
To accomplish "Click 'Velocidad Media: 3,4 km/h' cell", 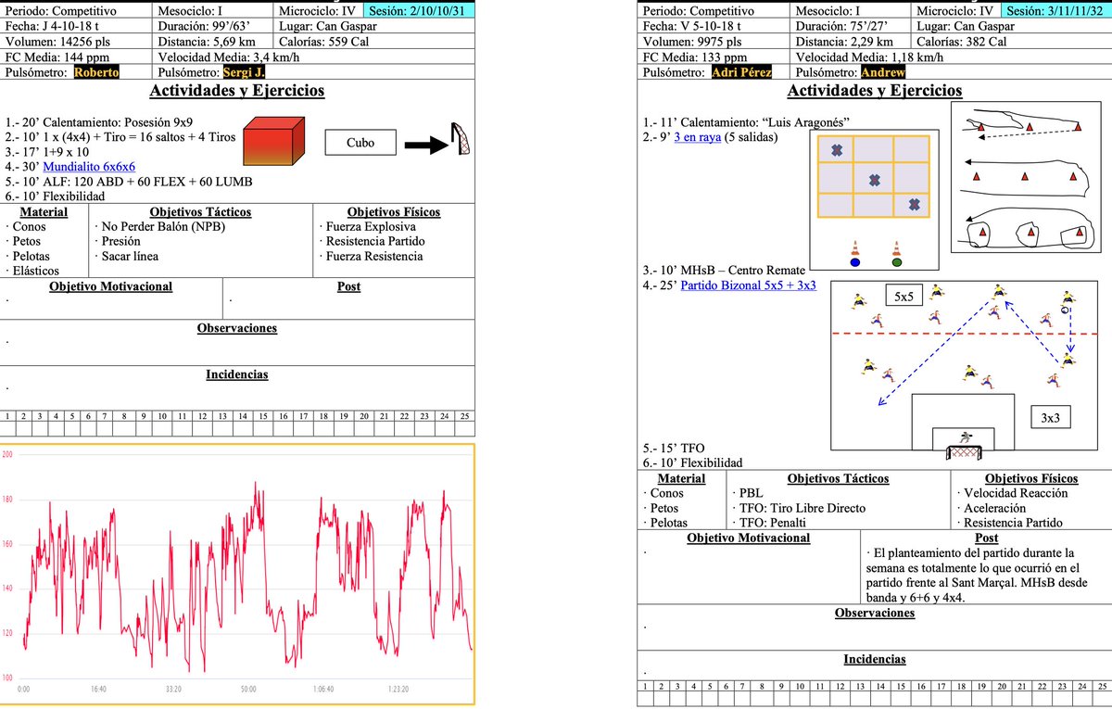I will (x=314, y=57).
